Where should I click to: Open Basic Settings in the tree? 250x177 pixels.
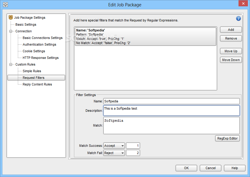(x=26, y=24)
